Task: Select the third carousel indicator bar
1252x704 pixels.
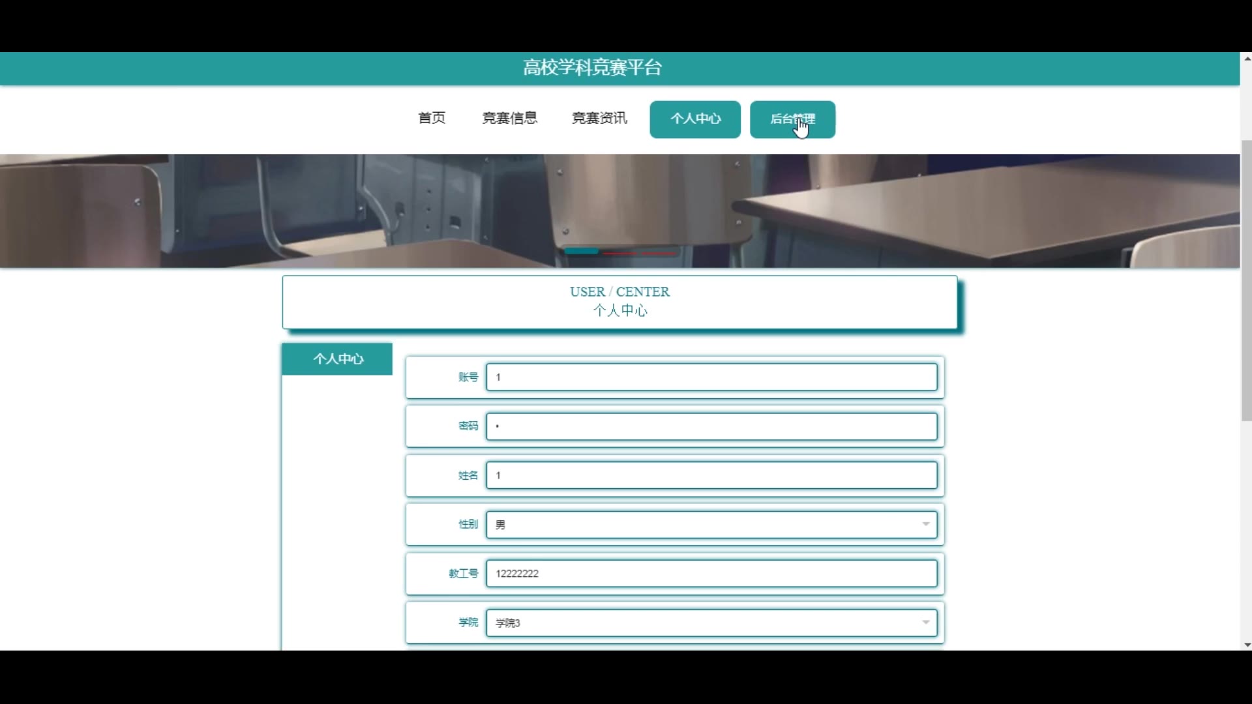Action: tap(659, 252)
